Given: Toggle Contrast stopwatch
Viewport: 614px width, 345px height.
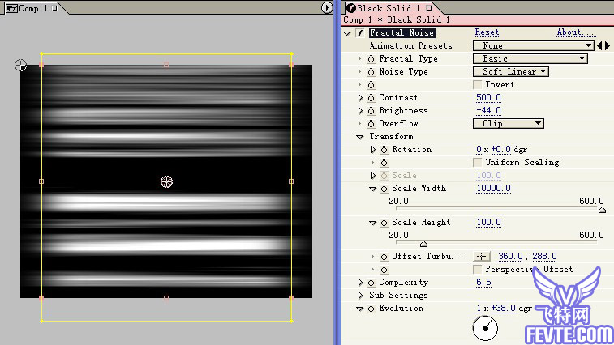Looking at the screenshot, I should pyautogui.click(x=371, y=97).
